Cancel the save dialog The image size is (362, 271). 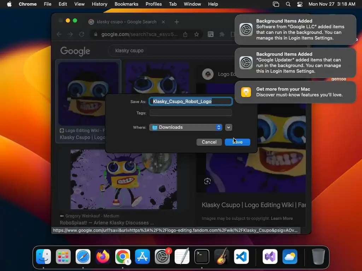[x=209, y=142]
